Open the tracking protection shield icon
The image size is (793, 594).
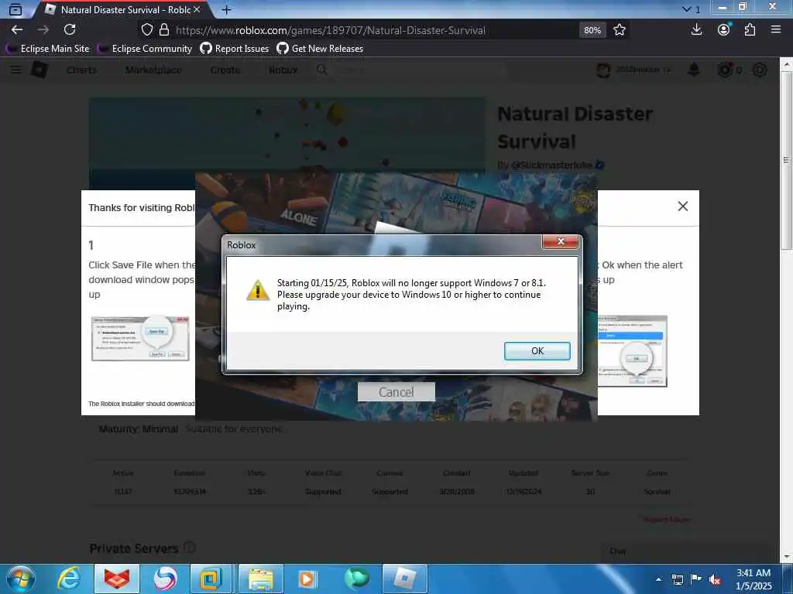(x=146, y=30)
